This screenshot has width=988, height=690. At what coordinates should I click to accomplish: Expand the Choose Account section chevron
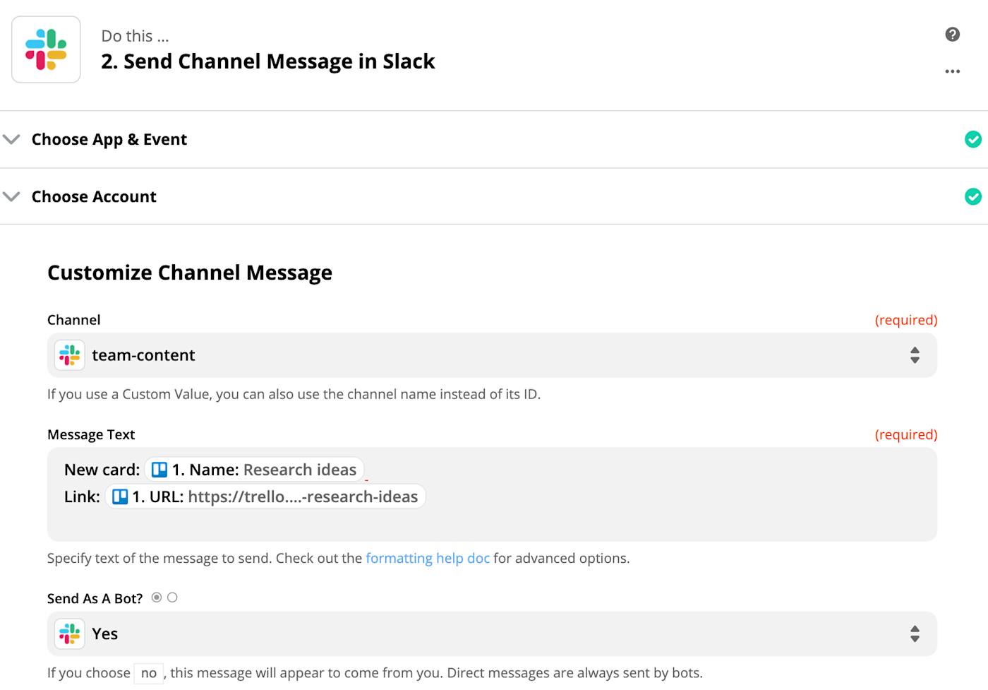11,196
